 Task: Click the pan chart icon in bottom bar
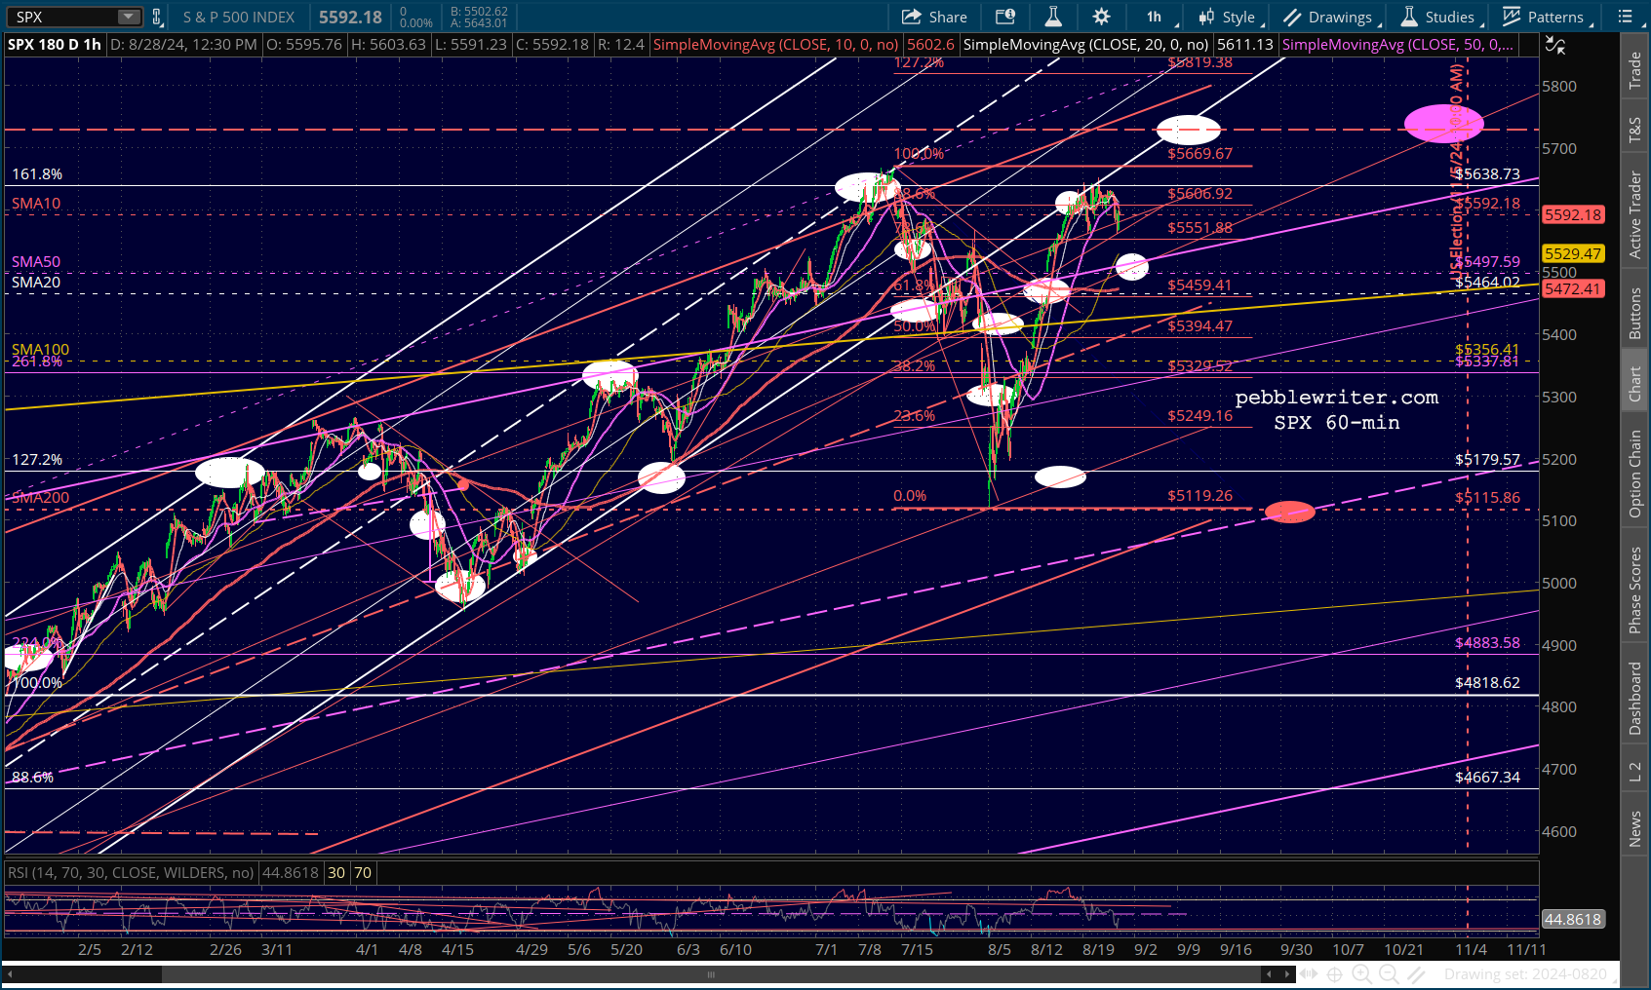(1309, 973)
